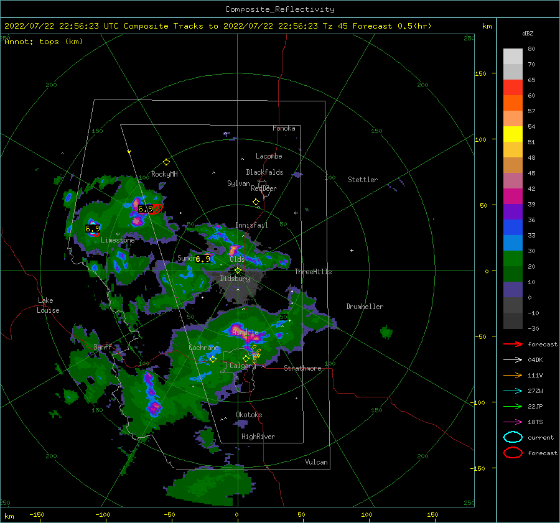Click the Lacombe map label
Screen dimensions: 560x523
click(269, 156)
